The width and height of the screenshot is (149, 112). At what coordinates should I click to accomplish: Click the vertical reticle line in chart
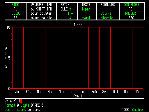tap(18, 59)
